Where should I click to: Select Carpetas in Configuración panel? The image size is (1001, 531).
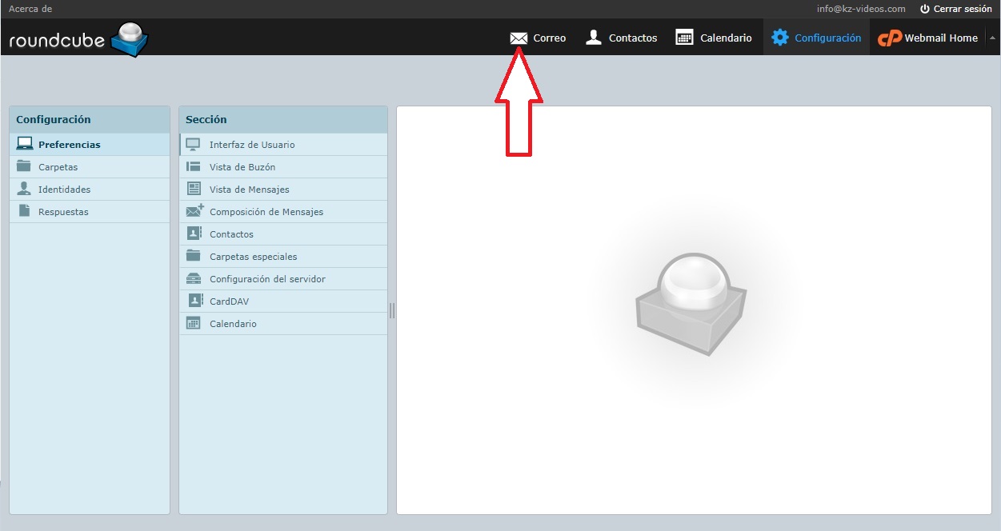[58, 167]
